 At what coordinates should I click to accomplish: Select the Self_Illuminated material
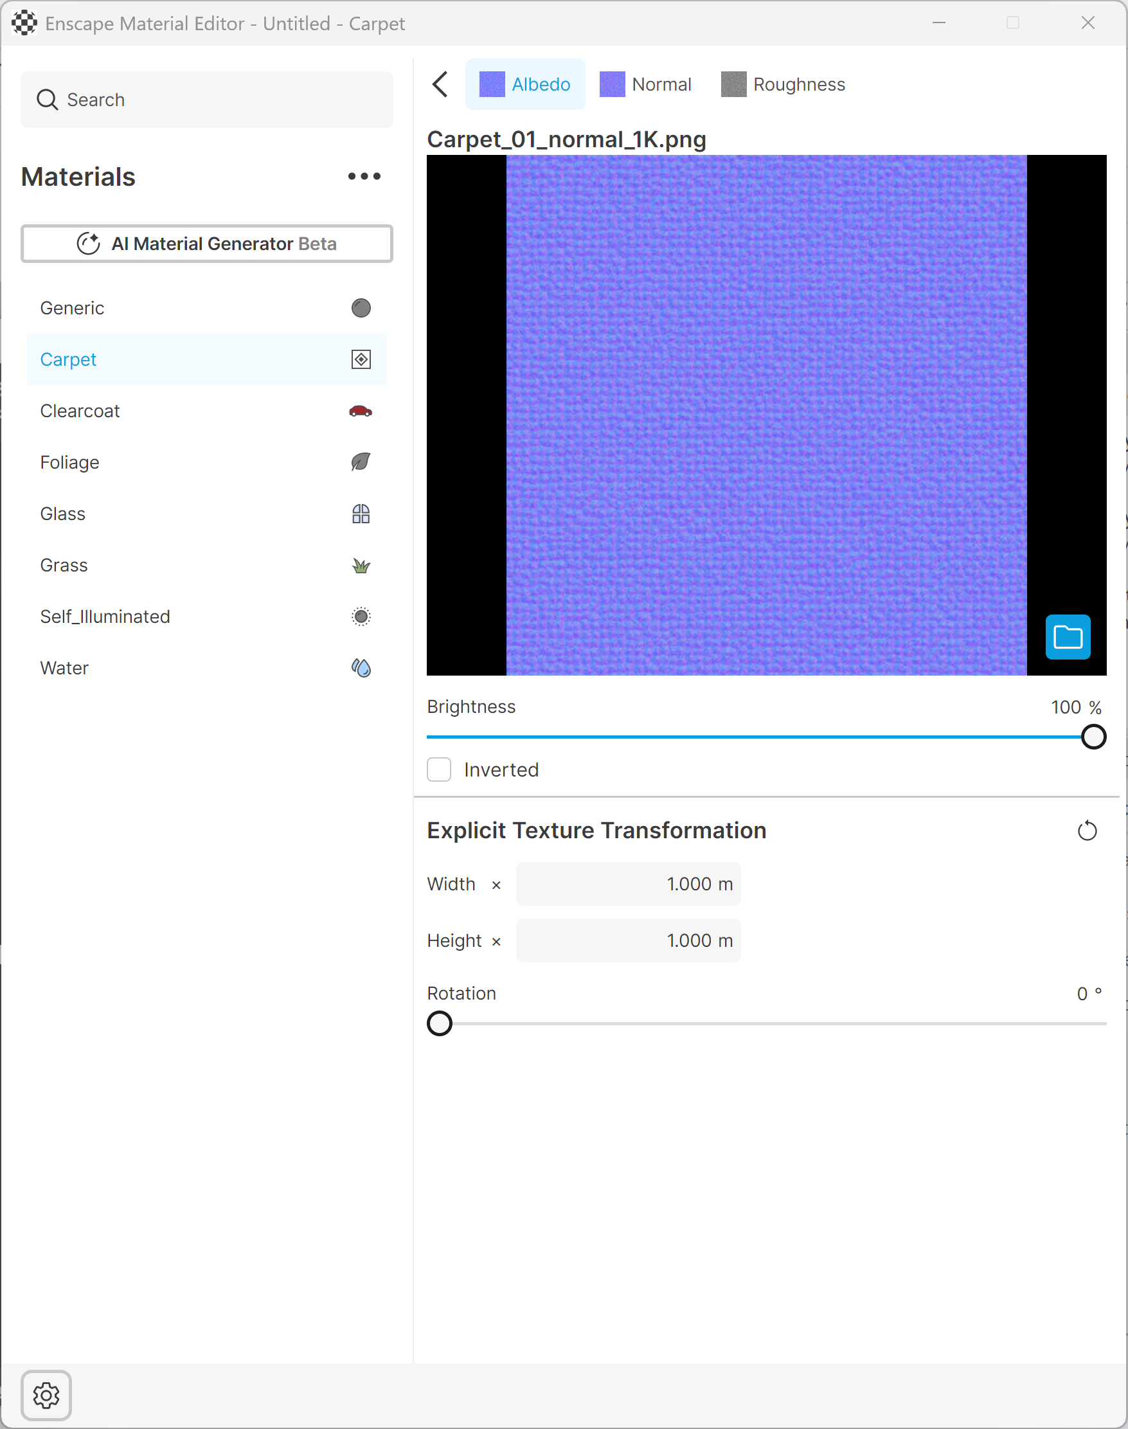(207, 616)
